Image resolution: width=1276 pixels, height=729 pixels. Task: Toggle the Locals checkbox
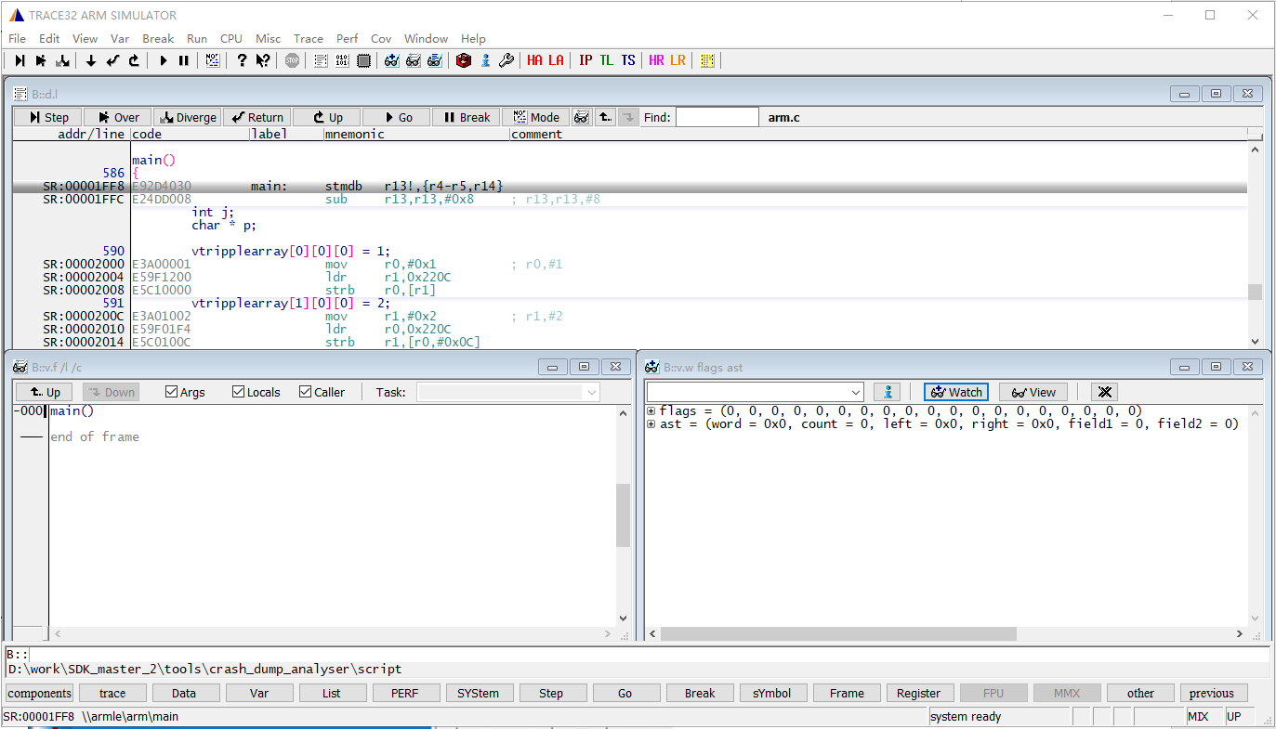tap(239, 392)
